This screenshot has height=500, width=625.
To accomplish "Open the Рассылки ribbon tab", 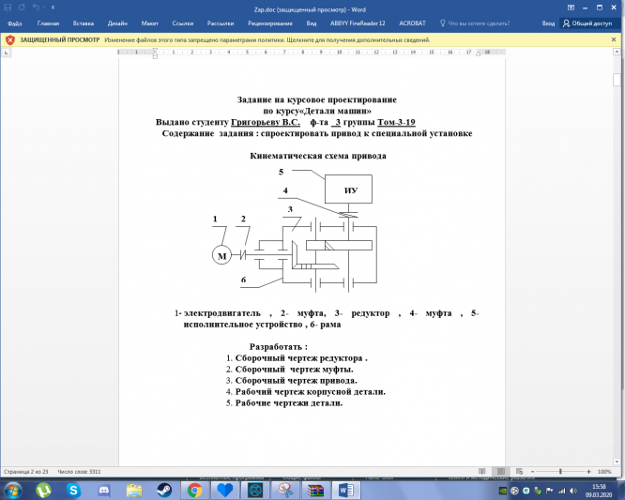I will (221, 23).
